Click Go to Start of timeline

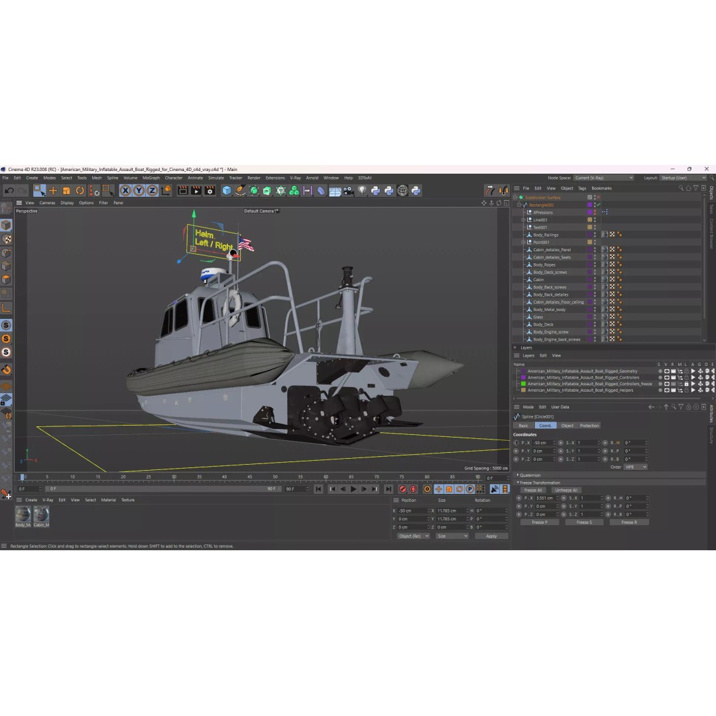tap(319, 489)
